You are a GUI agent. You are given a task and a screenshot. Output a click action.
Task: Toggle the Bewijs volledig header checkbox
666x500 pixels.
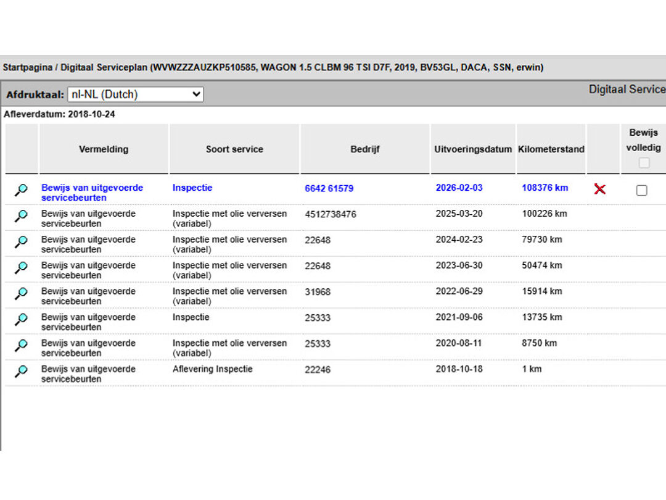click(644, 163)
